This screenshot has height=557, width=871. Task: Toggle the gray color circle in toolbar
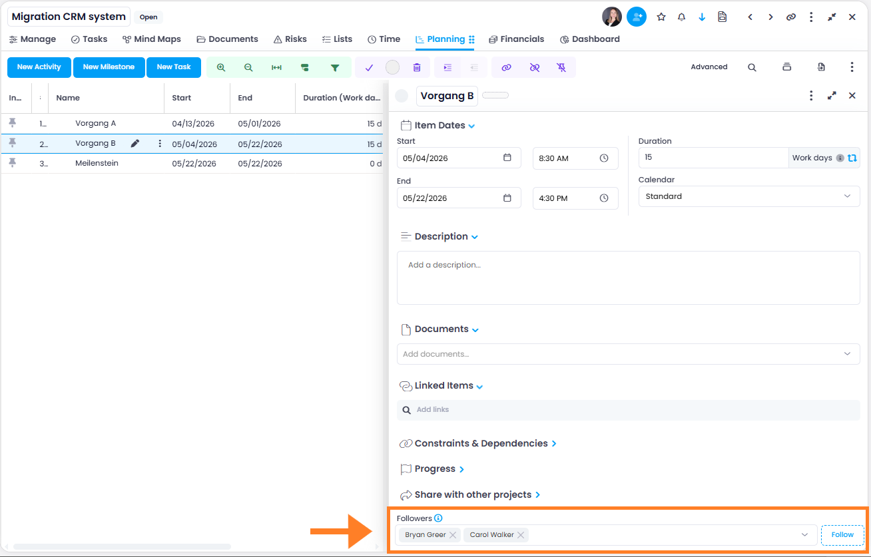(393, 67)
